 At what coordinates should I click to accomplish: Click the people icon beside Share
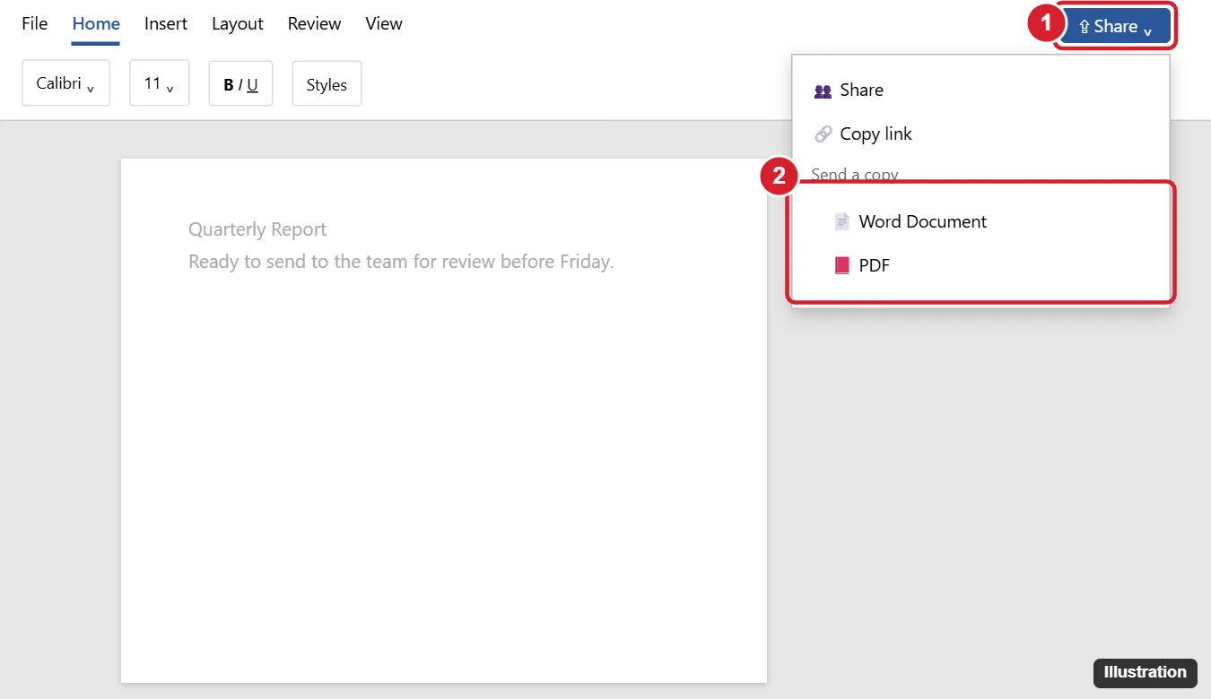point(823,91)
